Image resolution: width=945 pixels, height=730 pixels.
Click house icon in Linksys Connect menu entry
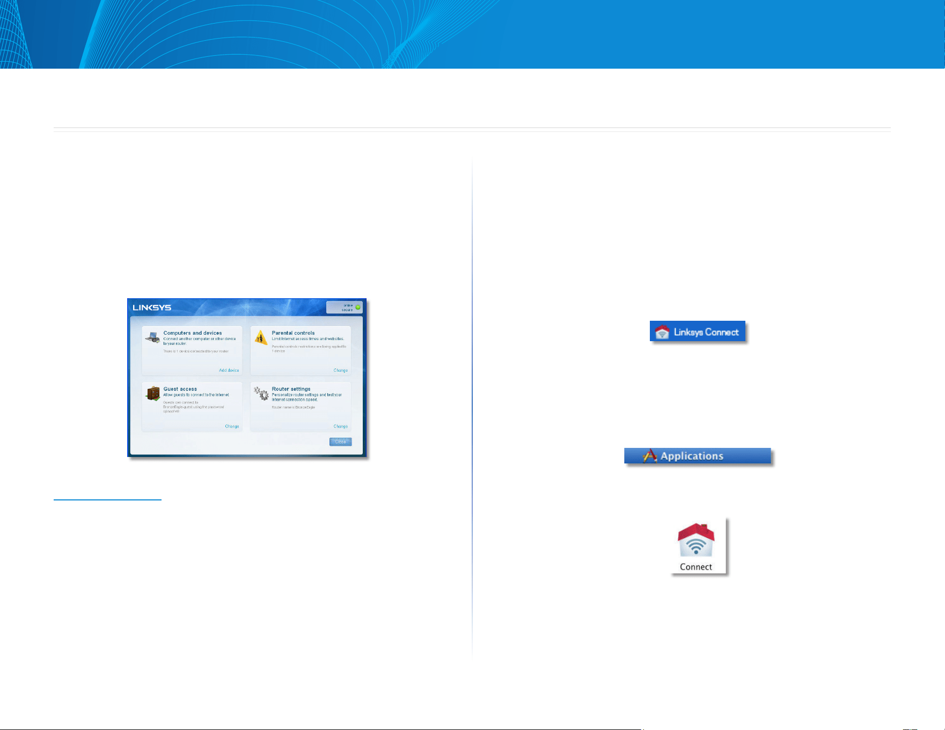pos(662,332)
